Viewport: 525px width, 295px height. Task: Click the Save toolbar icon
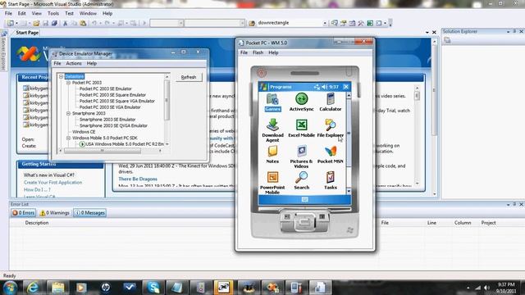point(45,23)
